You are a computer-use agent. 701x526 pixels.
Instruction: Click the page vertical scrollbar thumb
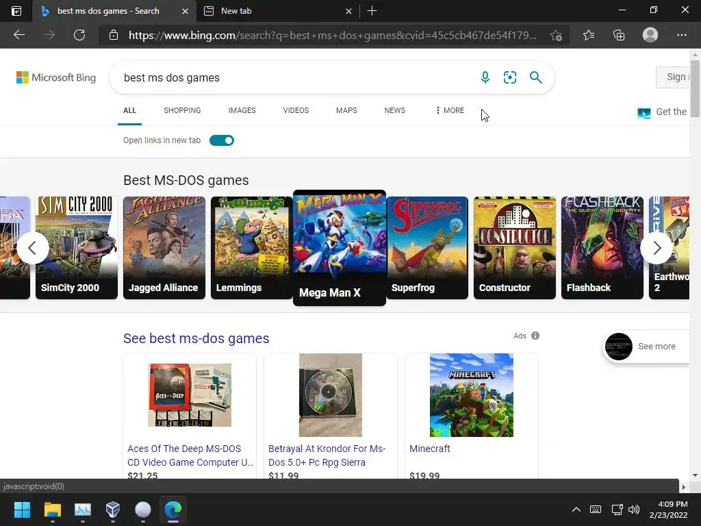point(696,87)
